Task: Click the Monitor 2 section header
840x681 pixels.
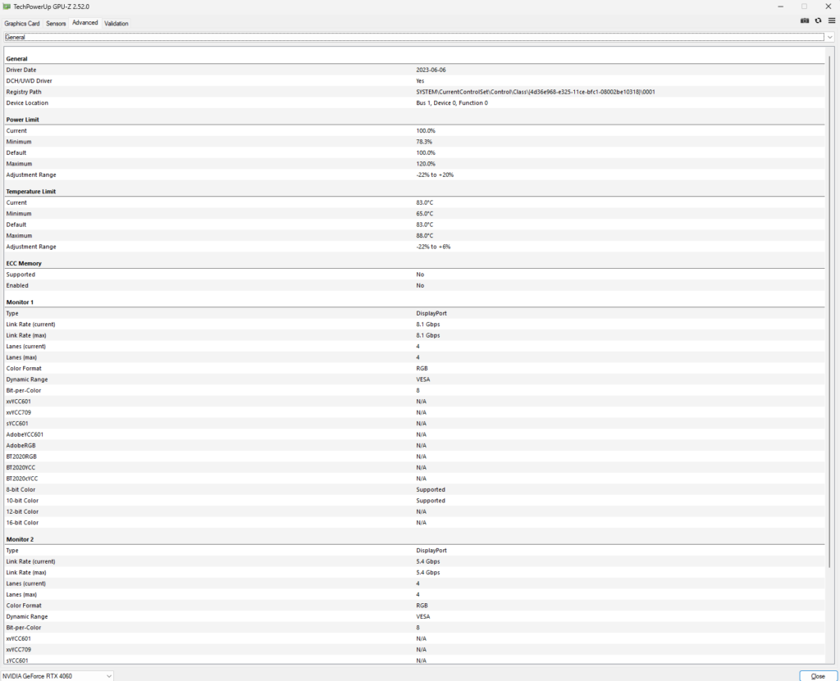Action: (x=20, y=540)
